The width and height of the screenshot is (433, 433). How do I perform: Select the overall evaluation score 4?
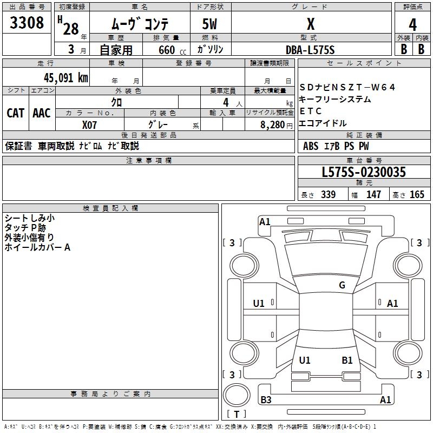click(x=412, y=25)
